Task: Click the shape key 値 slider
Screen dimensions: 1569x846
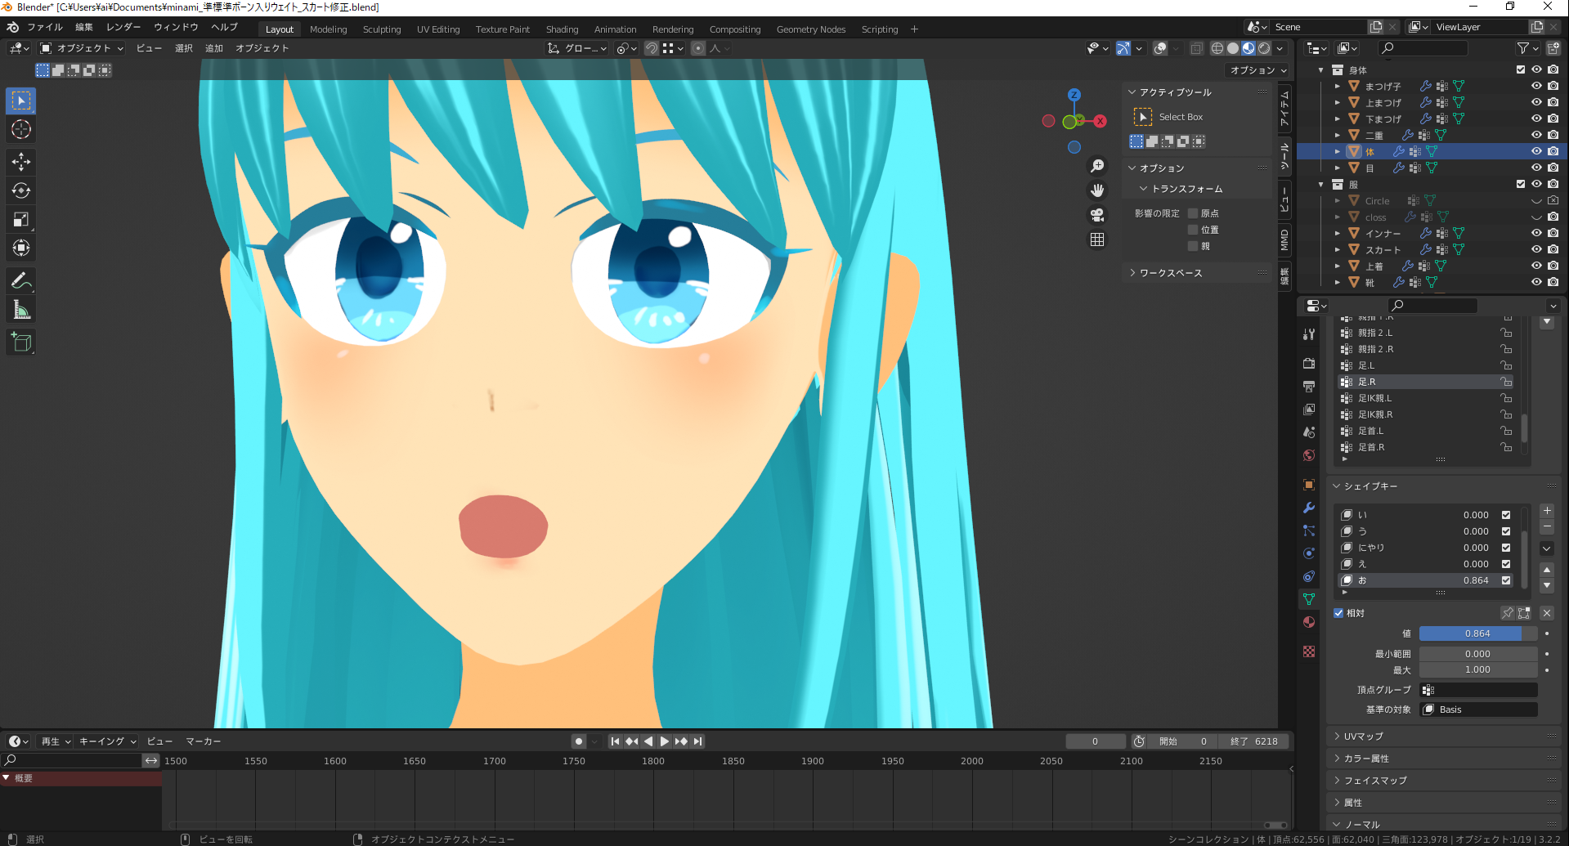Action: 1478,633
